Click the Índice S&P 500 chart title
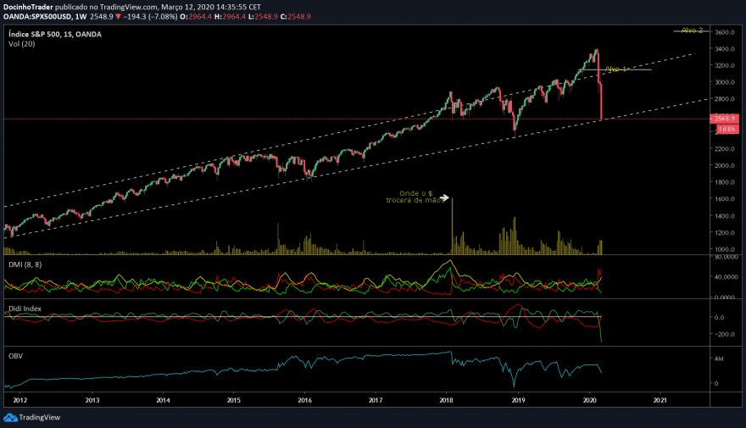This screenshot has height=428, width=746. 55,34
